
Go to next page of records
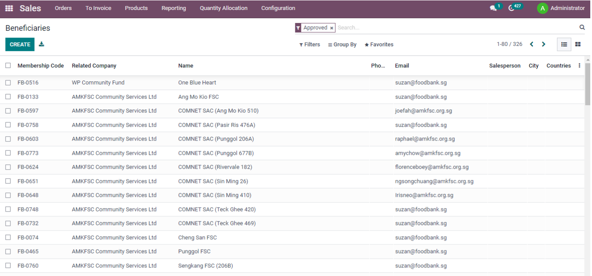click(543, 44)
